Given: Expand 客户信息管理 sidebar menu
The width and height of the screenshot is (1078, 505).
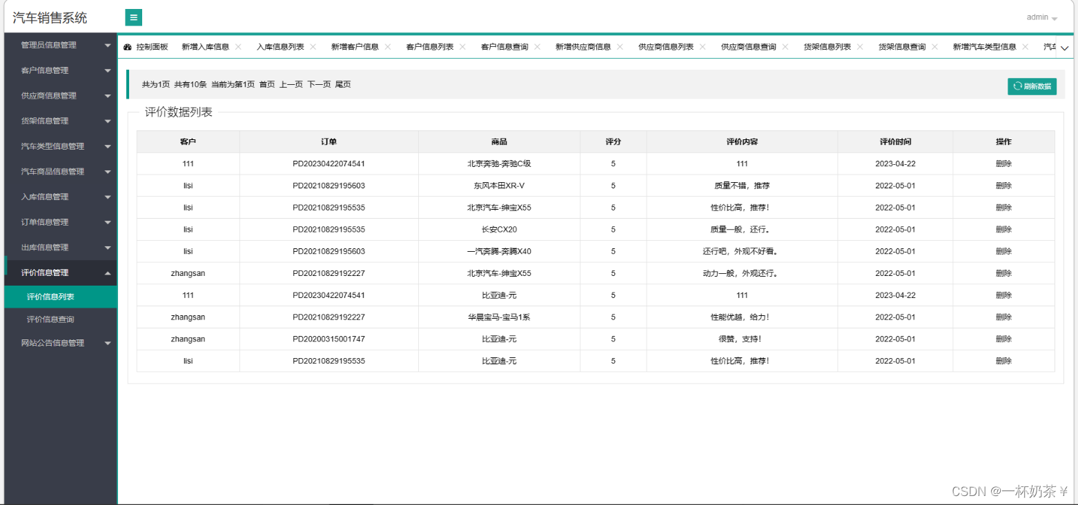Looking at the screenshot, I should tap(61, 70).
